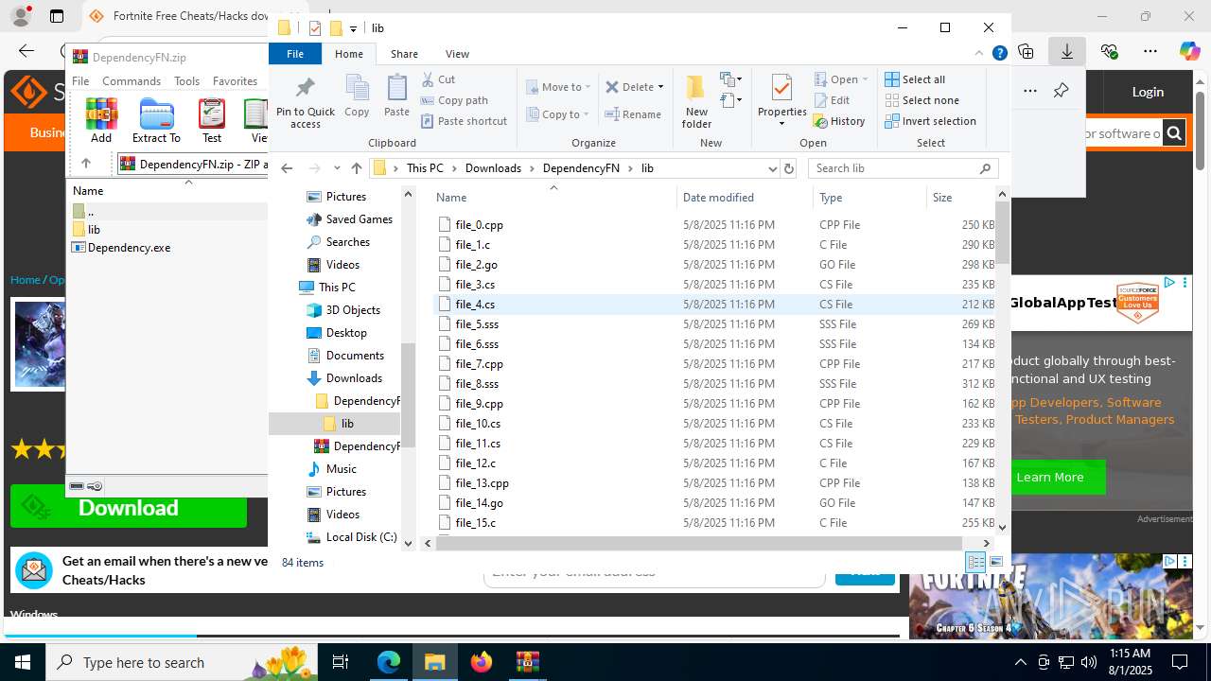Viewport: 1211px width, 681px height.
Task: Click Login on the webpage
Action: pyautogui.click(x=1148, y=92)
